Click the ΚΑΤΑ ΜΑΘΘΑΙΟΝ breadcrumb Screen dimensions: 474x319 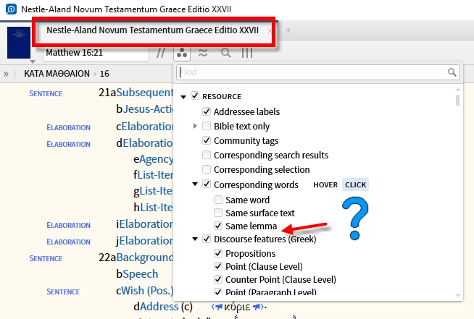click(x=57, y=74)
